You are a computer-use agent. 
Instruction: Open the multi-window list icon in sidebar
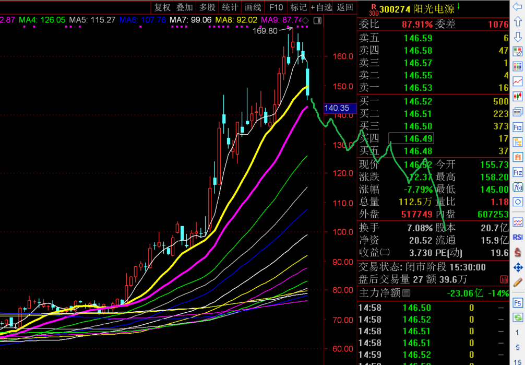point(518,112)
